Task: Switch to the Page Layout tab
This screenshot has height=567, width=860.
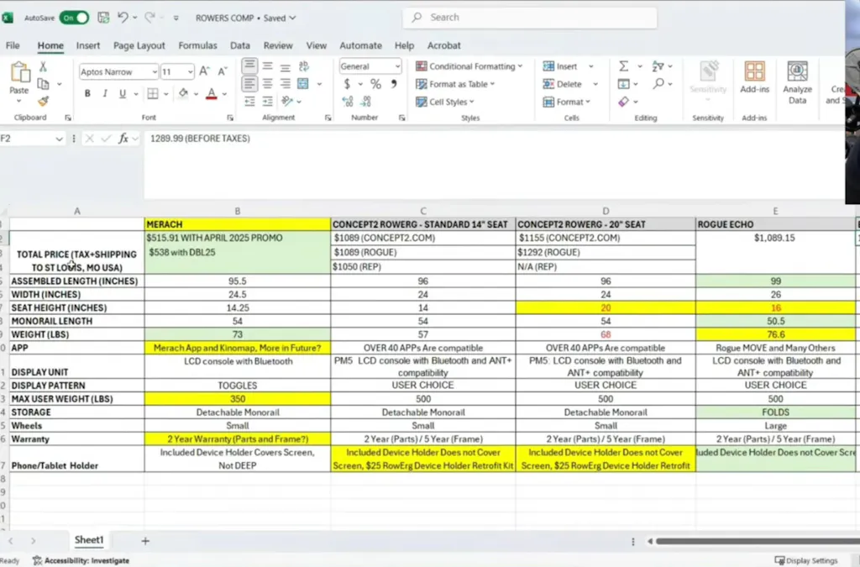Action: point(139,45)
